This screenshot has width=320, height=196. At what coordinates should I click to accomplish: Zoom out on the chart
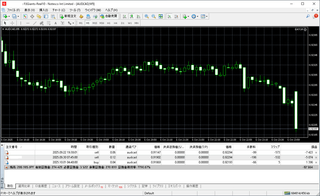click(153, 16)
